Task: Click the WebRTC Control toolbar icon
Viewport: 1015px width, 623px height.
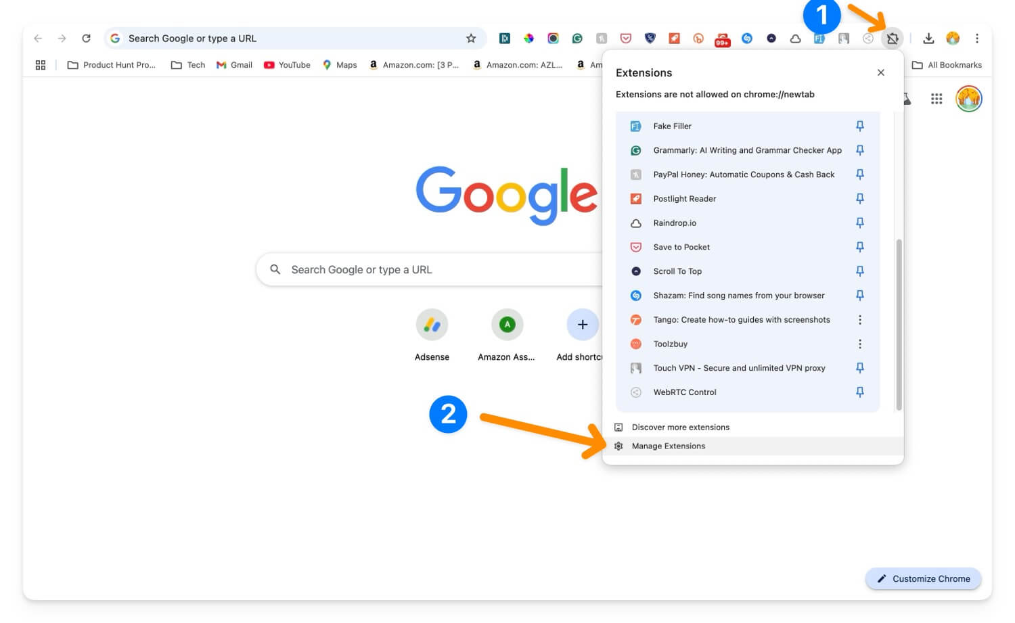Action: [x=868, y=39]
